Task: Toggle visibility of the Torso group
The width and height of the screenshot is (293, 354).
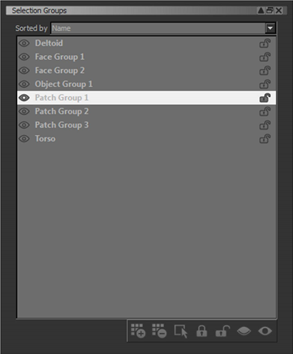Action: coord(24,139)
